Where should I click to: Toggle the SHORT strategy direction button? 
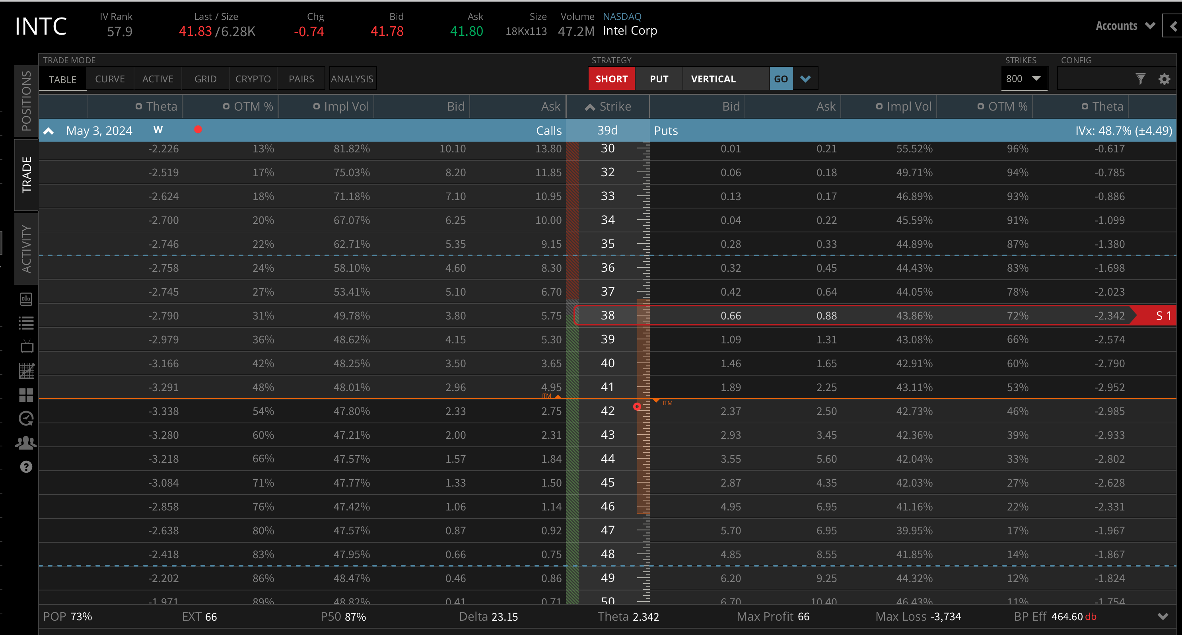[611, 79]
